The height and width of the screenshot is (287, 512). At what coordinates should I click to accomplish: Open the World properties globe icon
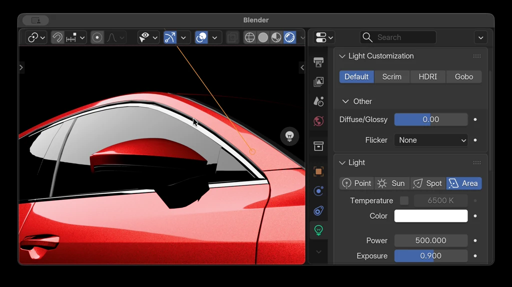[318, 121]
